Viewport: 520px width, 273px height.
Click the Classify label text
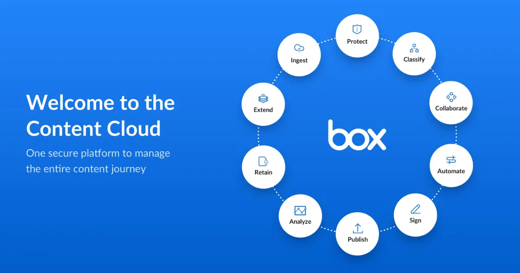[414, 60]
